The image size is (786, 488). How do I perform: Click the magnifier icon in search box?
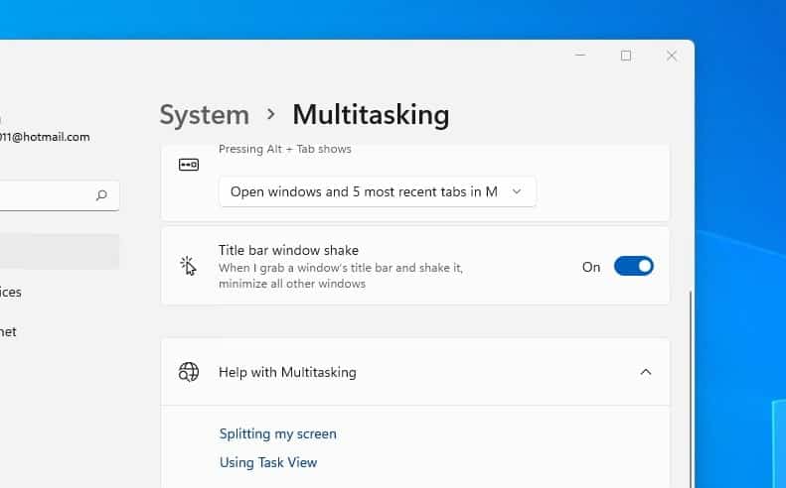(101, 195)
